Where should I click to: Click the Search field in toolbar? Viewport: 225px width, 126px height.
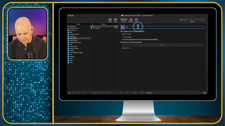point(192,20)
